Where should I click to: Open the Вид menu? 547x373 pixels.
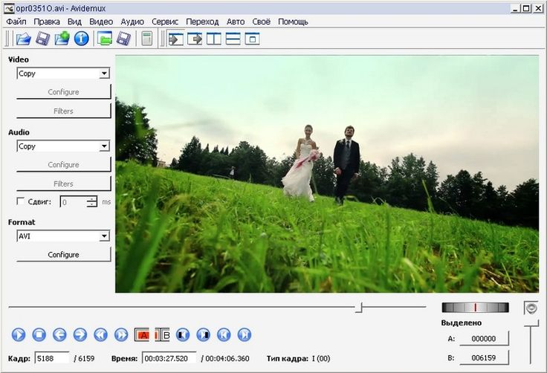pyautogui.click(x=74, y=22)
